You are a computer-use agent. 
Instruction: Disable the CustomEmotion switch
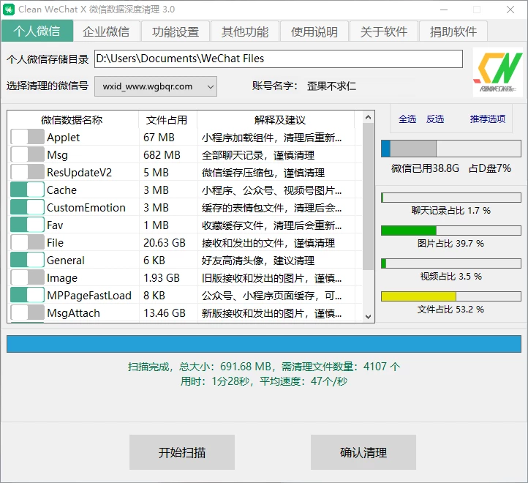coord(28,207)
